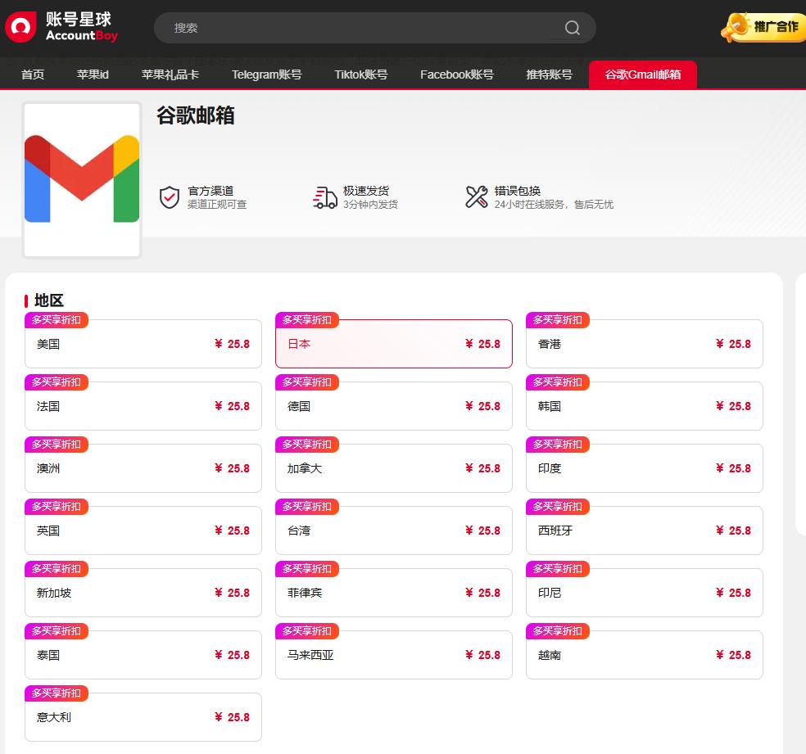Screen dimensions: 806x754
Task: Pick the 韩国 region option
Action: (x=644, y=407)
